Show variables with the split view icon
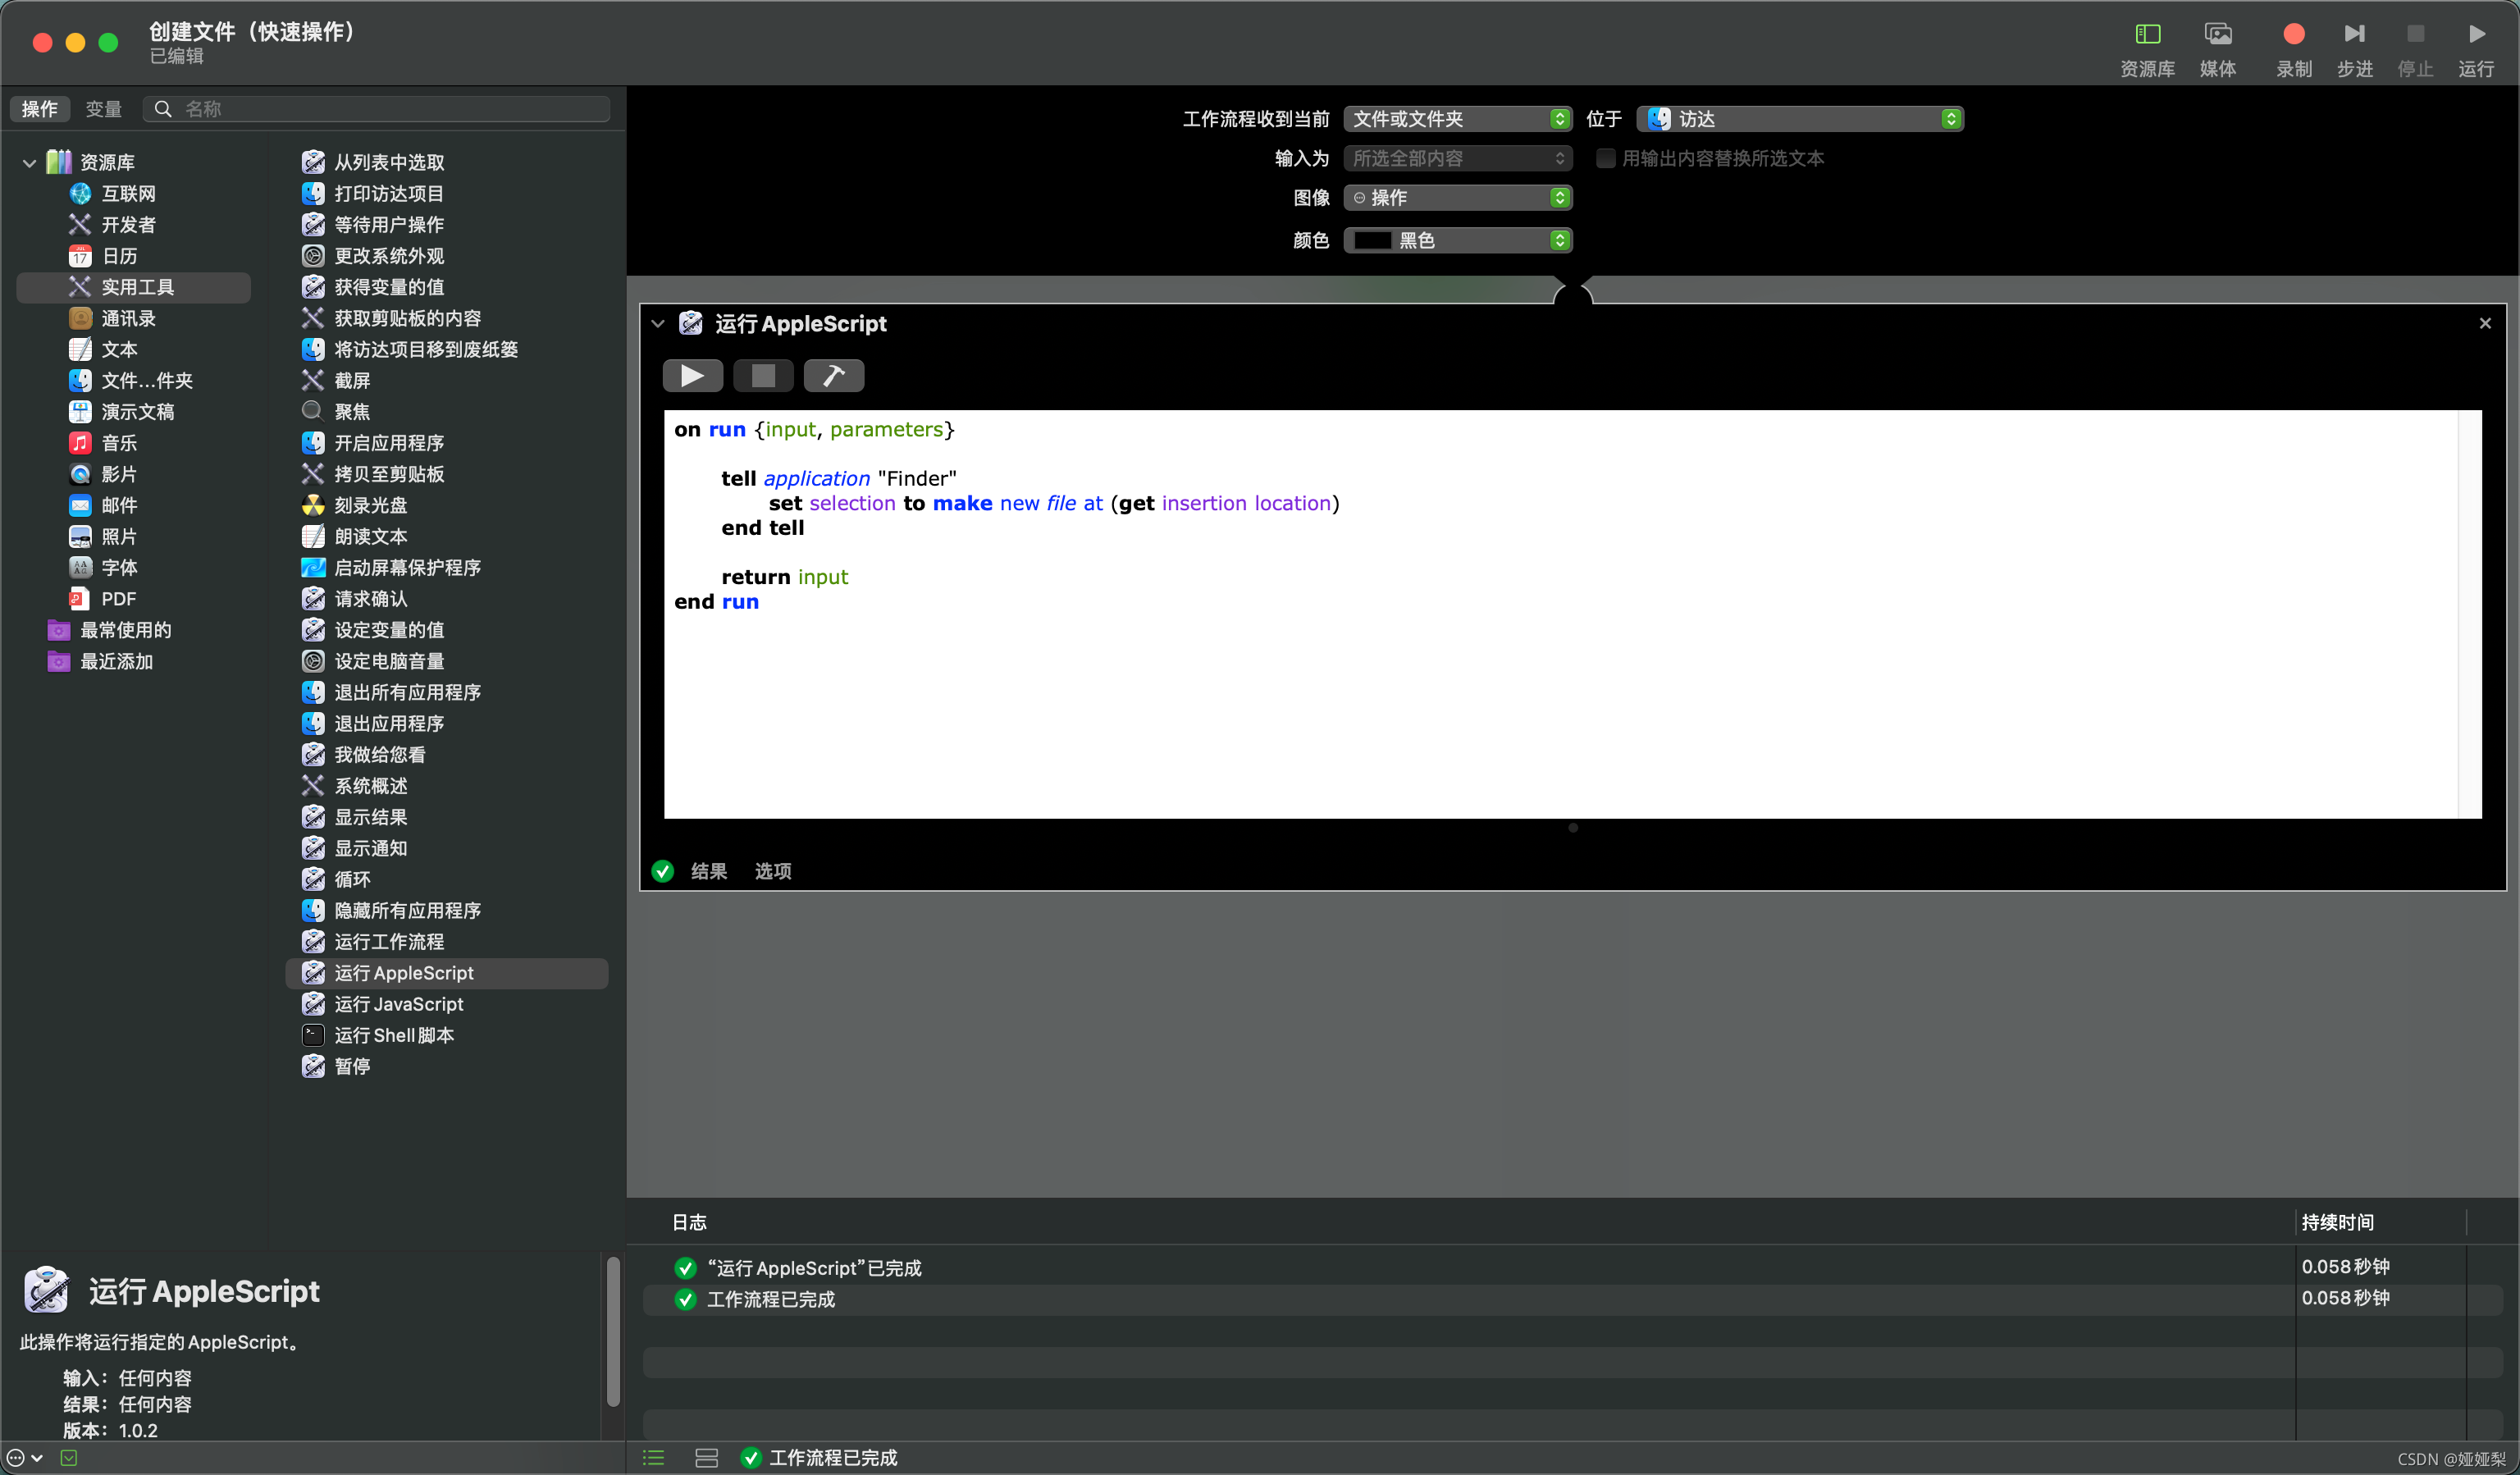 pyautogui.click(x=706, y=1458)
